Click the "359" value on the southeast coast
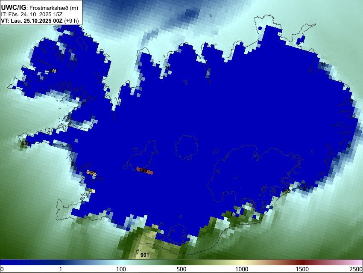This screenshot has width=363, height=273. [286, 191]
